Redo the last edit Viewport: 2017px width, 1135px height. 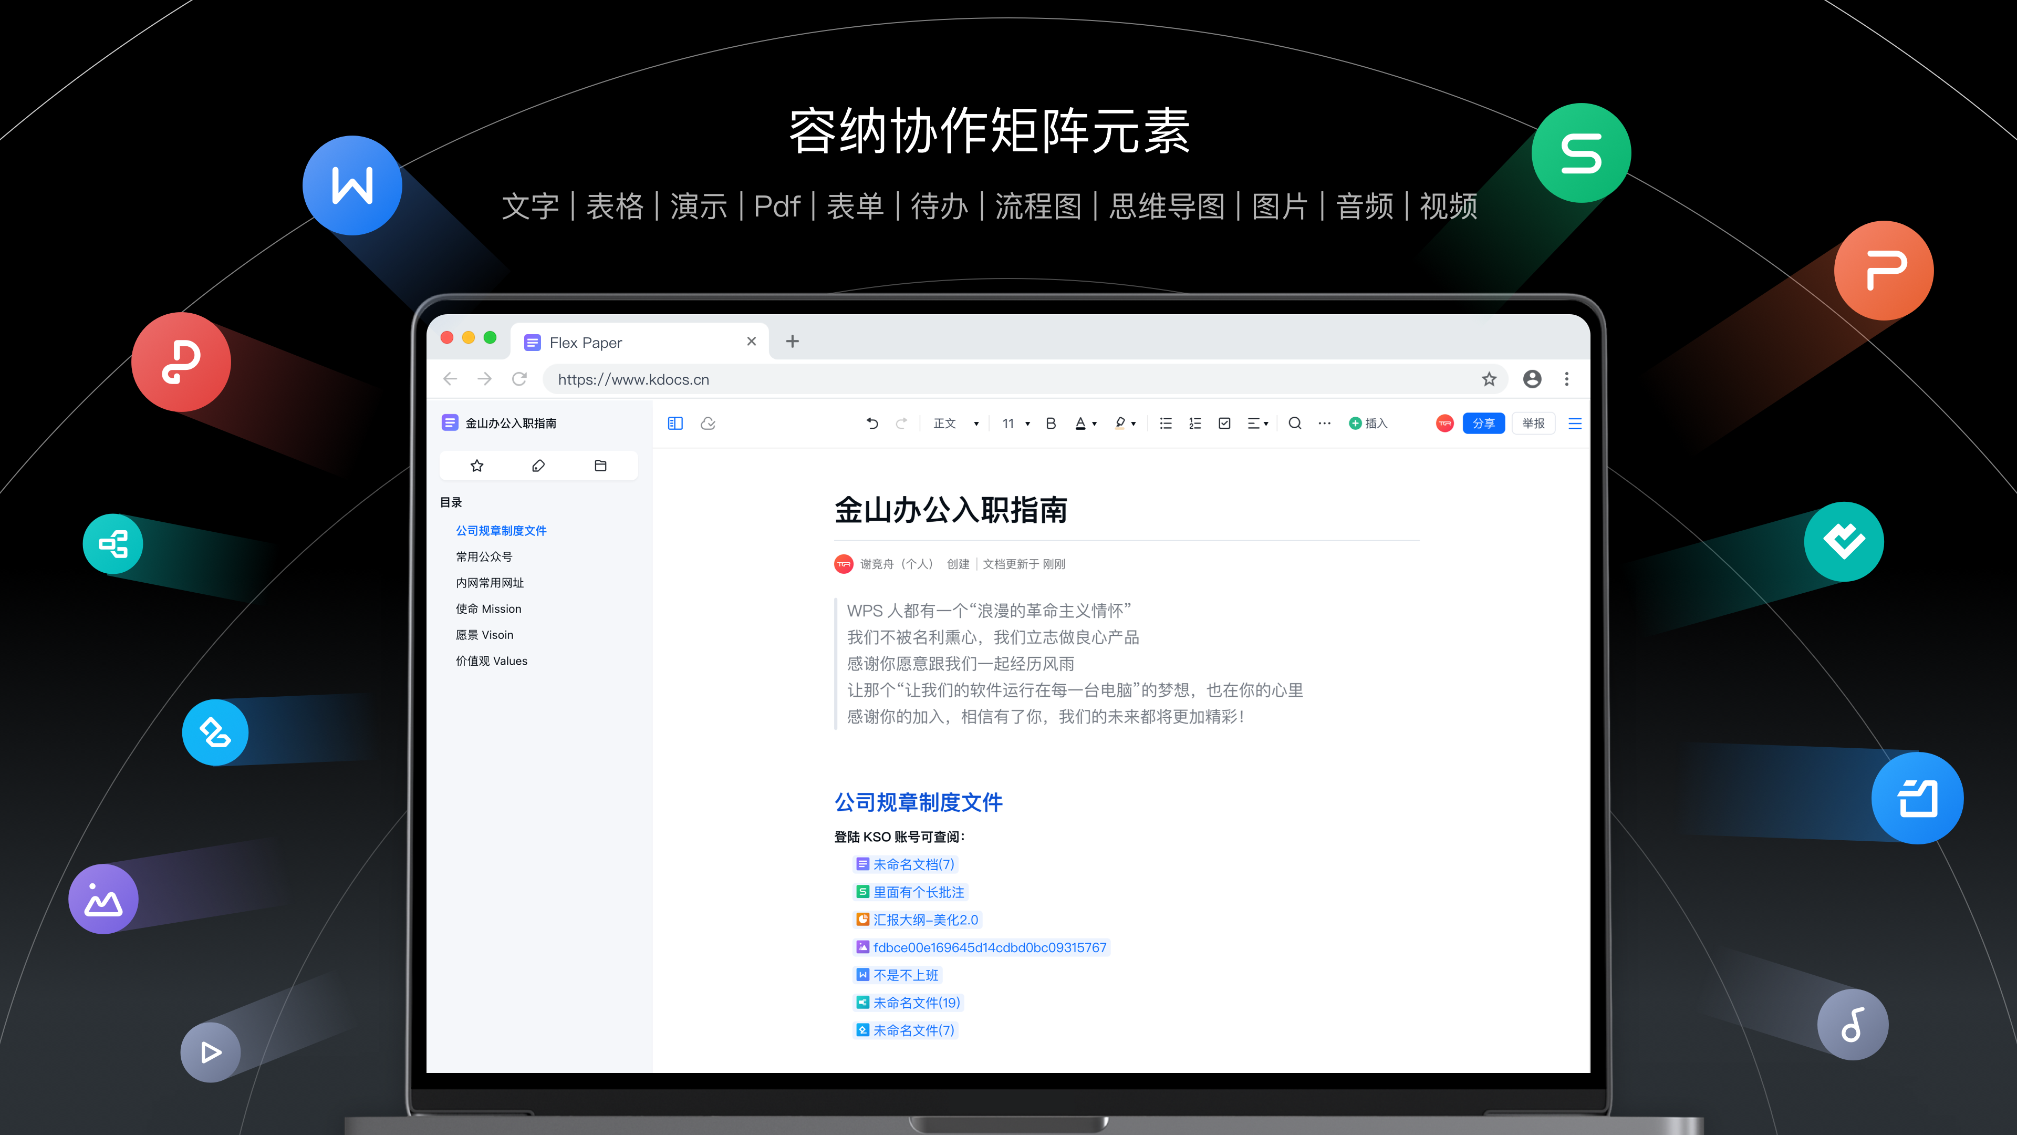pos(901,423)
